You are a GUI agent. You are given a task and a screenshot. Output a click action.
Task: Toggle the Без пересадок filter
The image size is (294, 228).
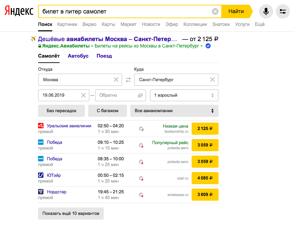pos(61,110)
